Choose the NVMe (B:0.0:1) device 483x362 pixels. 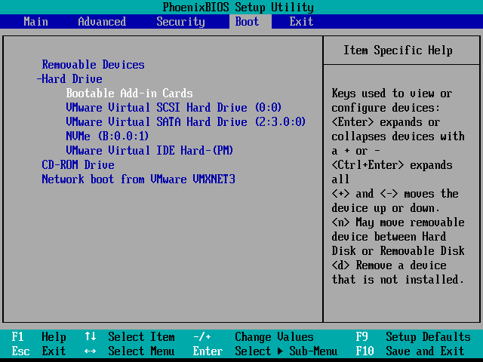[107, 137]
